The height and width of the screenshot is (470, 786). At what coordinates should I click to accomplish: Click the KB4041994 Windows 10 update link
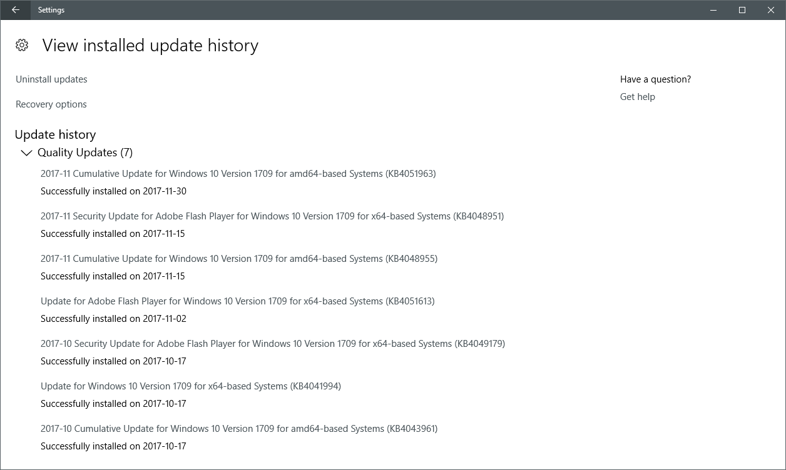coord(190,386)
